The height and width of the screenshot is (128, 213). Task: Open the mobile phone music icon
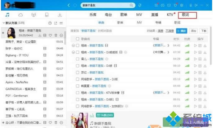(x=47, y=15)
